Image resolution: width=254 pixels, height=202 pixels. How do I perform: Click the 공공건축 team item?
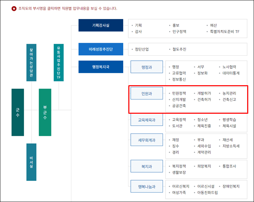coord(179,106)
